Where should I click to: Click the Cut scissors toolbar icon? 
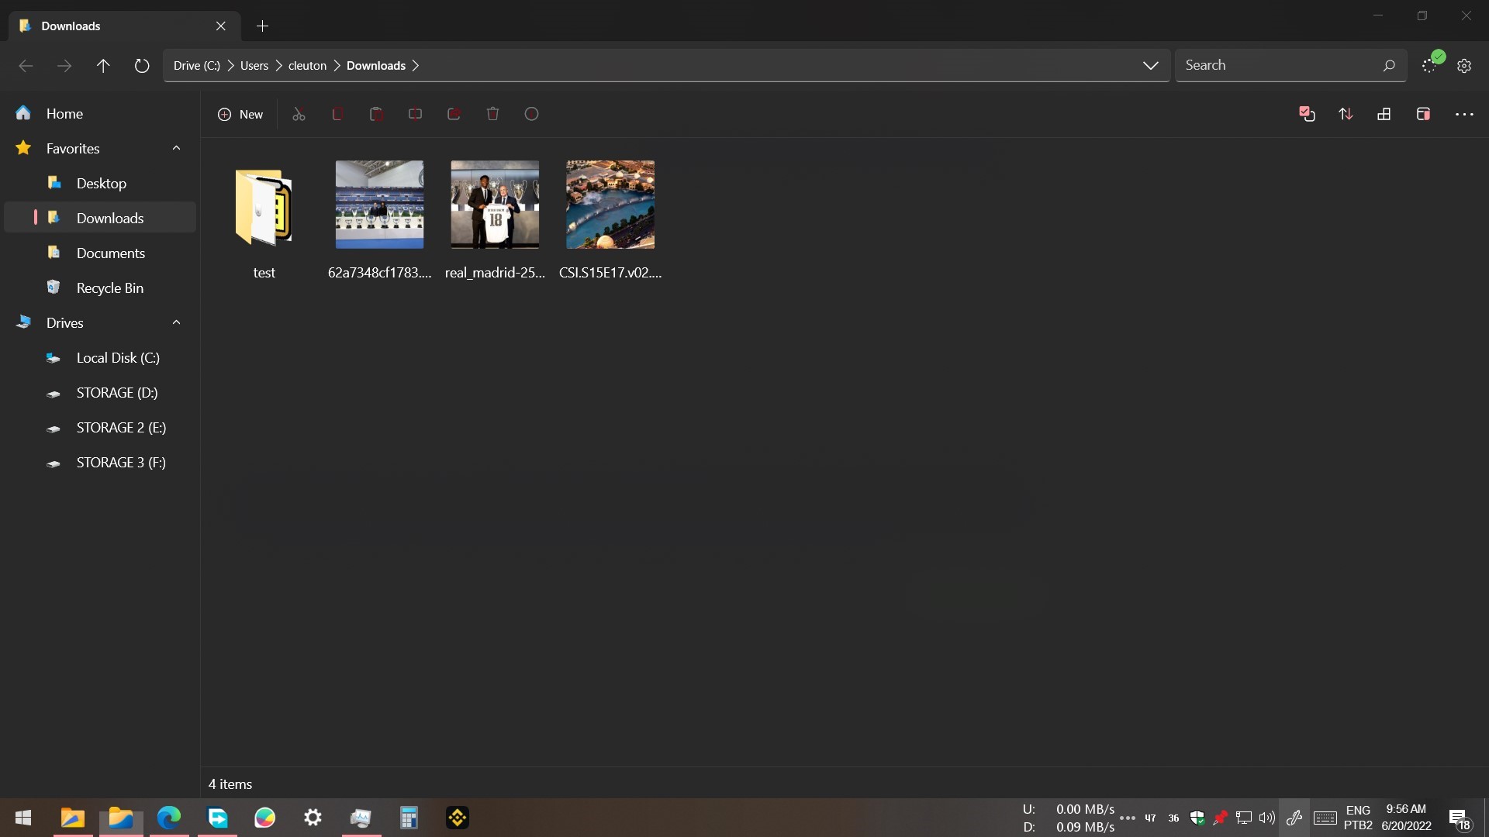[299, 114]
